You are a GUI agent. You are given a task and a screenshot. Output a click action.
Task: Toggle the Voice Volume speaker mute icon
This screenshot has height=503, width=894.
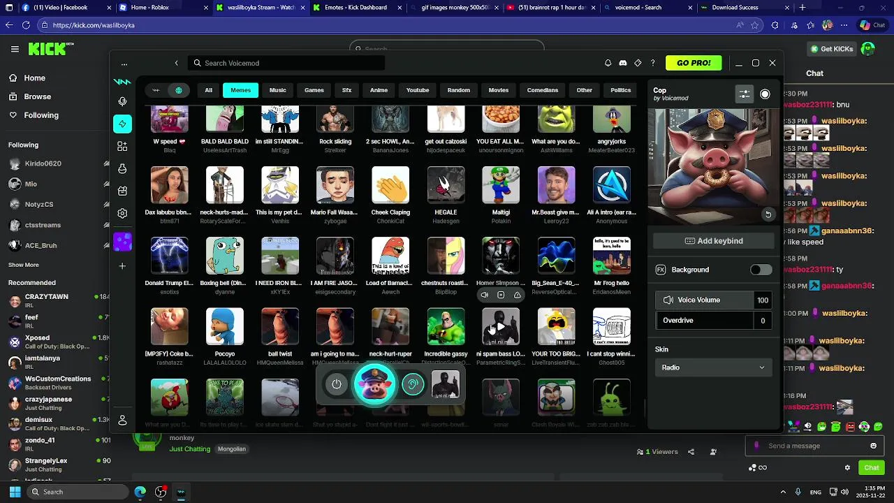(668, 300)
